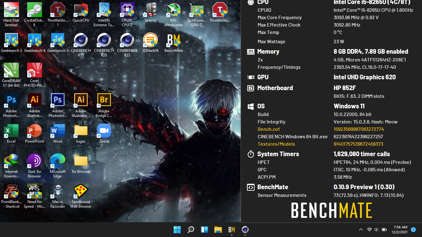Open File Explorer from taskbar

coord(218,230)
